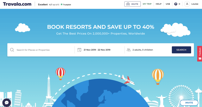Open the live chat bubble icon
The width and height of the screenshot is (202, 107).
click(7, 103)
